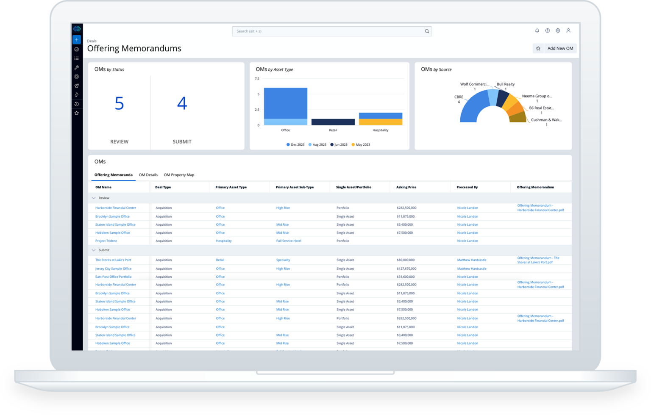Screen dimensions: 651x415
Task: Open the user profile icon
Action: [x=568, y=30]
